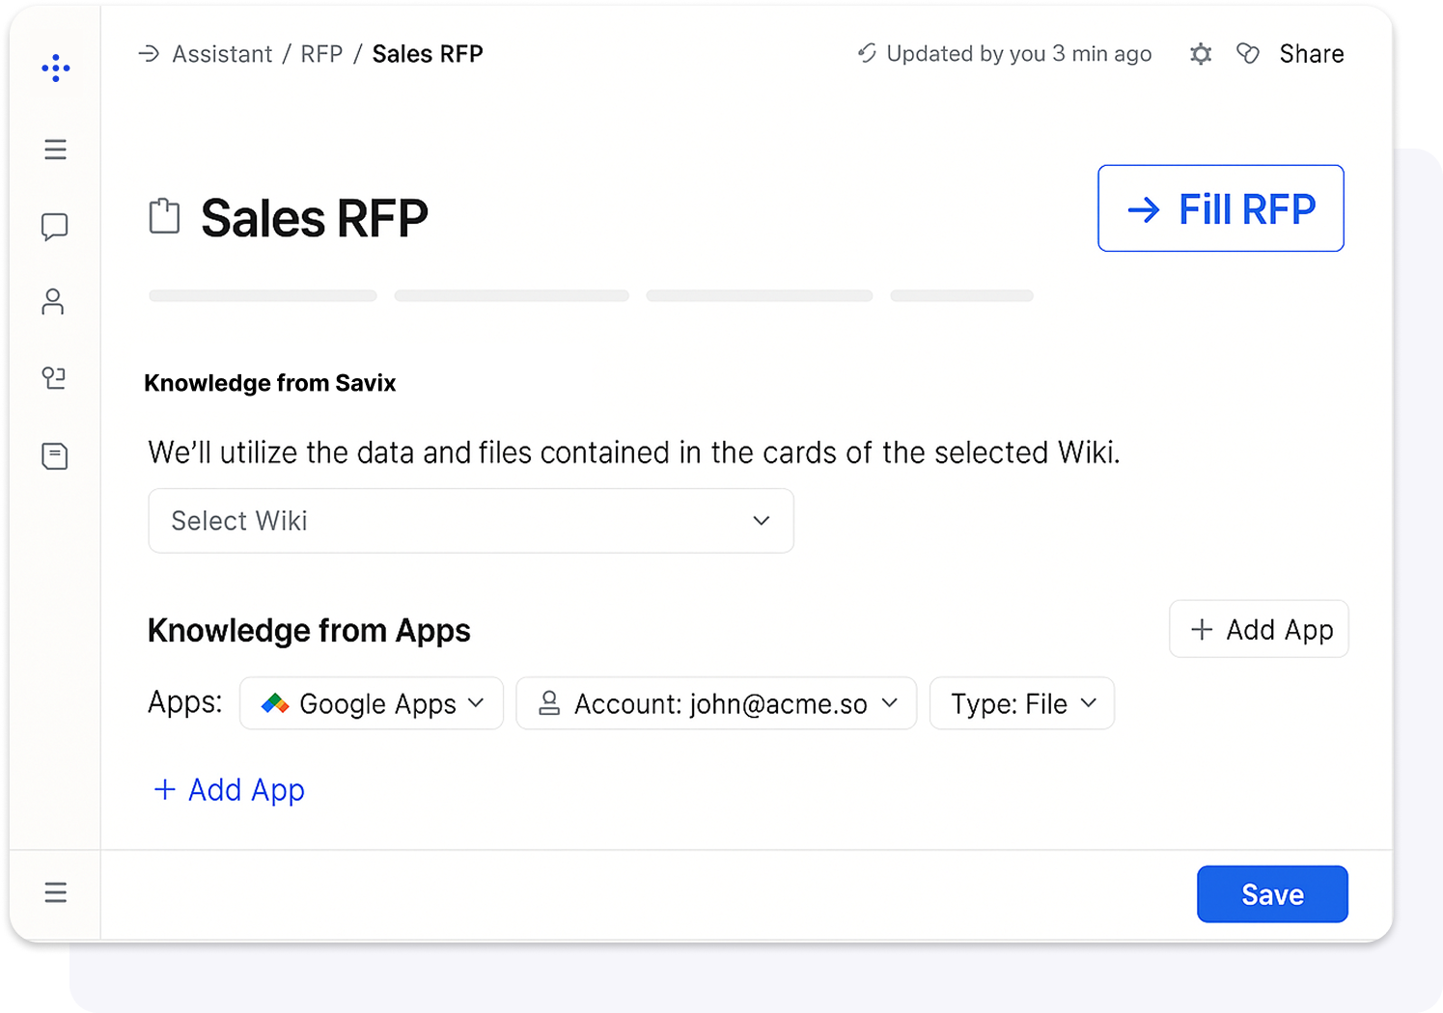1443x1013 pixels.
Task: Click the clipboard icon beside the Sales RFP title
Action: (x=164, y=216)
